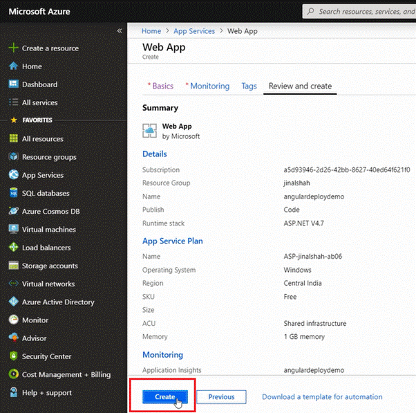Click the Monitor gauge icon
416x413 pixels.
(14, 320)
